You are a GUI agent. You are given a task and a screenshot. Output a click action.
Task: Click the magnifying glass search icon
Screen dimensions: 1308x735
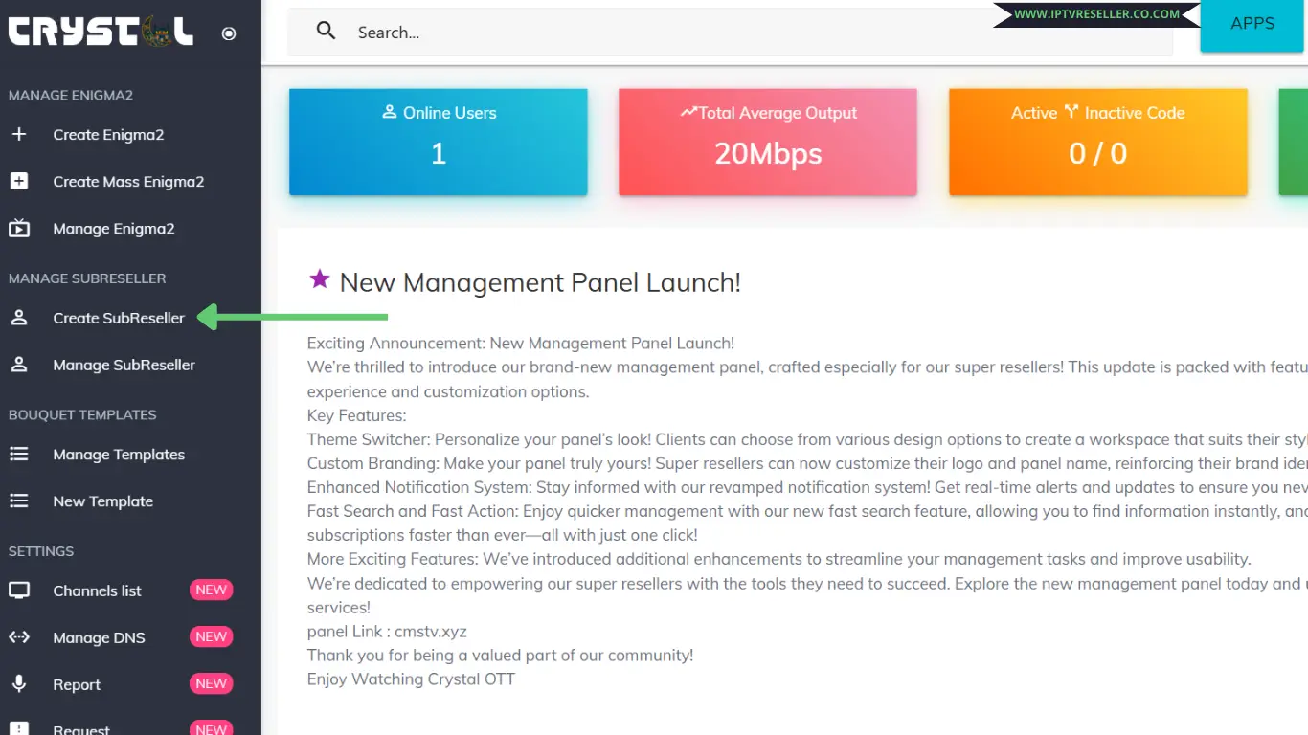[327, 32]
